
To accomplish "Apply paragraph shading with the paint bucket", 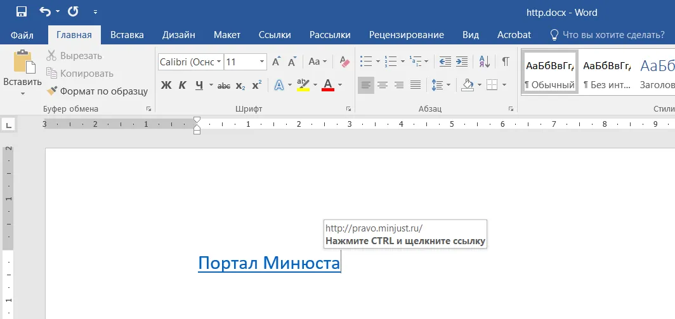I will [468, 85].
